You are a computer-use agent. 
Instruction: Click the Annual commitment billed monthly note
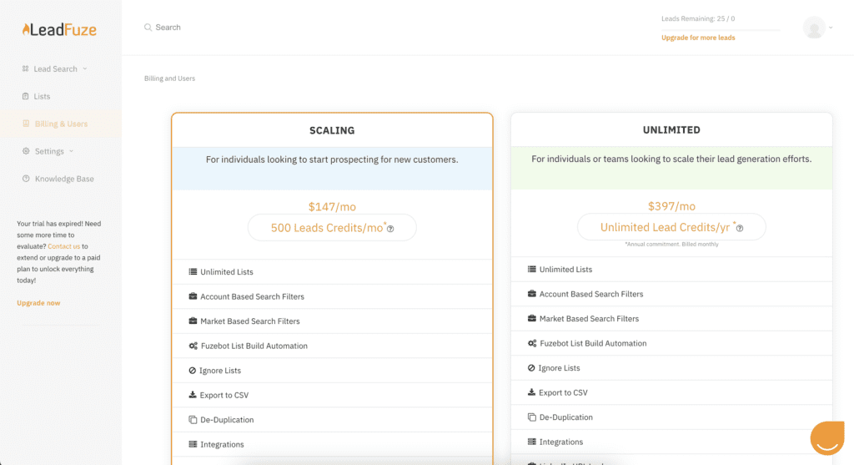(671, 245)
